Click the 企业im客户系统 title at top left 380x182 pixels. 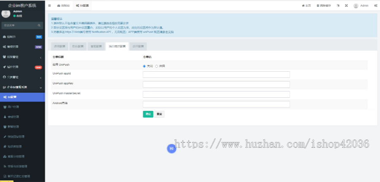(22, 5)
